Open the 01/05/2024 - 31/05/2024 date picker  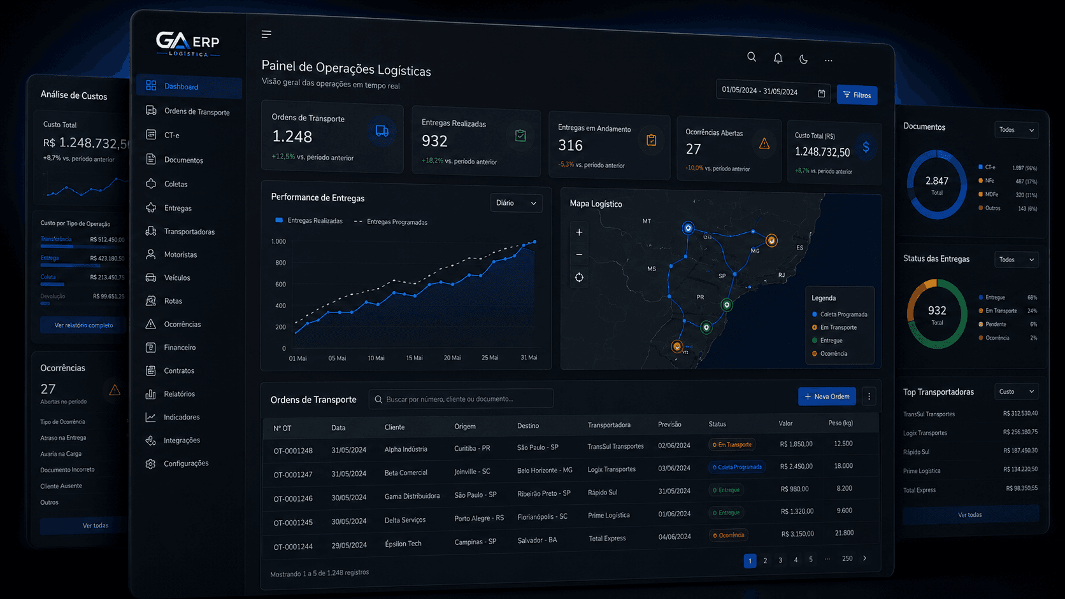coord(773,91)
